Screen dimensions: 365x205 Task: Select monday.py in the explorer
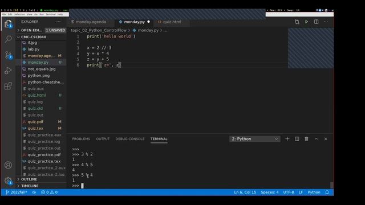point(38,62)
